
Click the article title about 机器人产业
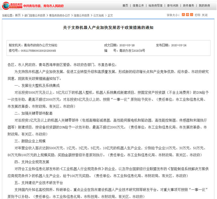[x=108, y=28]
